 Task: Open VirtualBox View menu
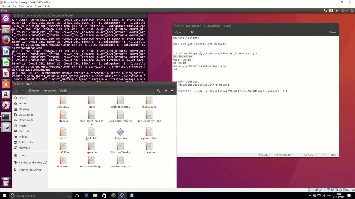tap(21, 6)
